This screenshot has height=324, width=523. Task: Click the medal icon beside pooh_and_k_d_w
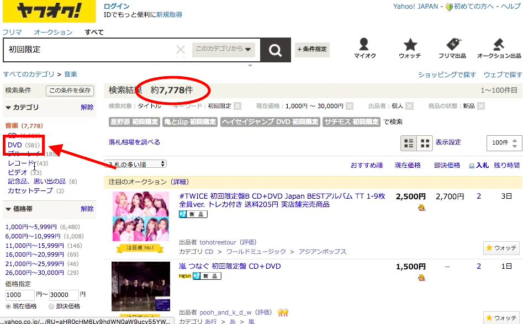pos(283,312)
